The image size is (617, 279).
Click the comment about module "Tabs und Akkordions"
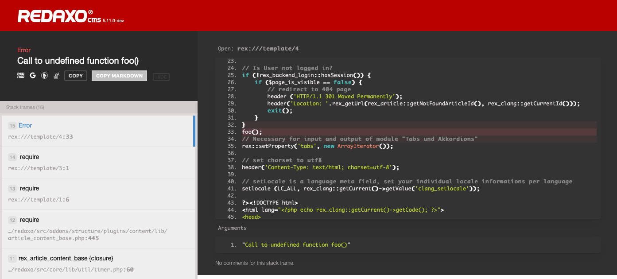[x=360, y=139]
